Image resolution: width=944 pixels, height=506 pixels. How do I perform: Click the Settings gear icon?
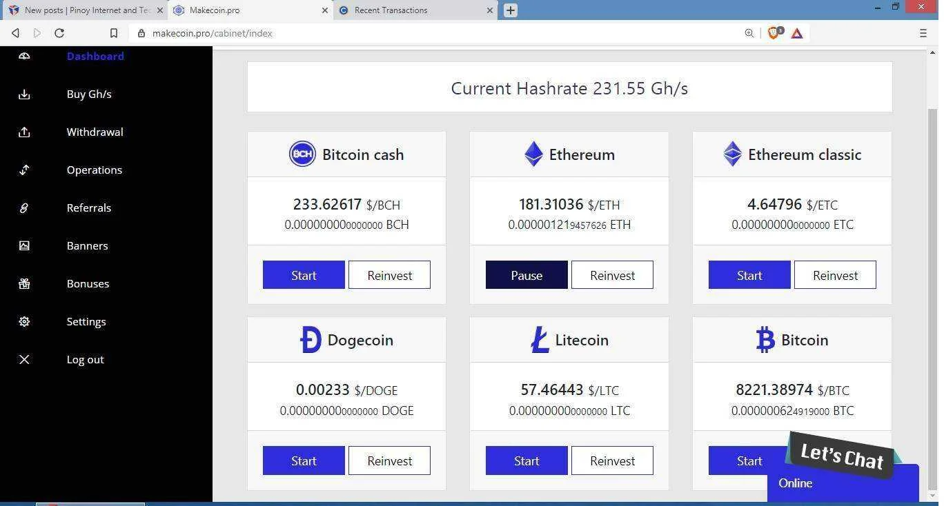tap(24, 322)
